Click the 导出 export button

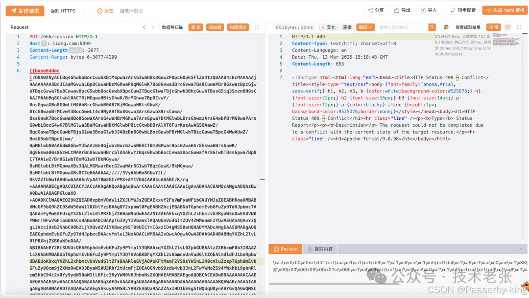(x=402, y=10)
